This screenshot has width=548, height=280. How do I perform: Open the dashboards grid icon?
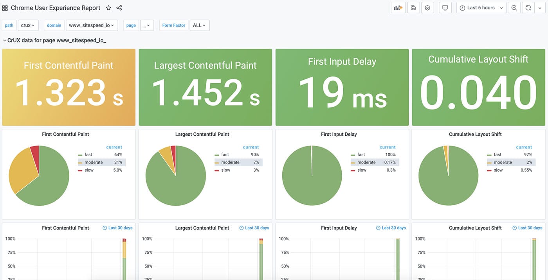point(5,8)
